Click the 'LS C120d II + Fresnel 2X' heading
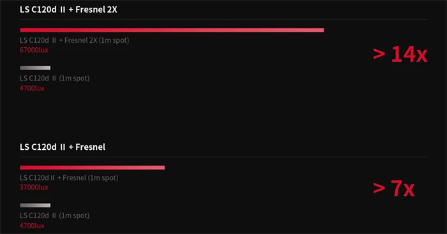Viewport: 447px width, 234px height. click(68, 10)
